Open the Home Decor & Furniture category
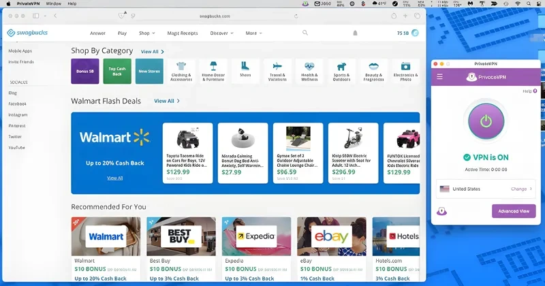 coord(213,71)
